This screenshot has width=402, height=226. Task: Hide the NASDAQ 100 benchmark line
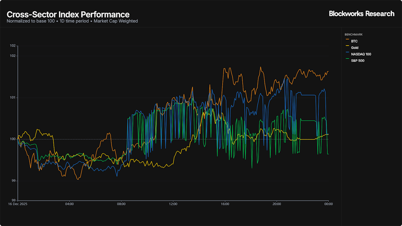tap(361, 54)
